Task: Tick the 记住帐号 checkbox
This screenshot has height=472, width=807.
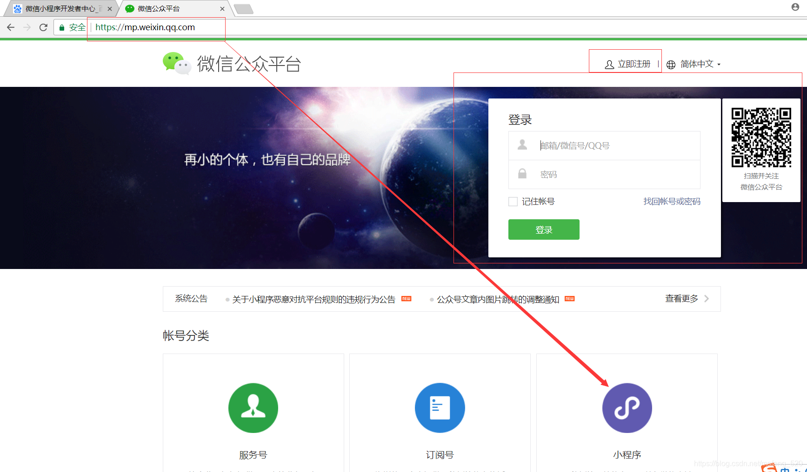Action: tap(513, 202)
